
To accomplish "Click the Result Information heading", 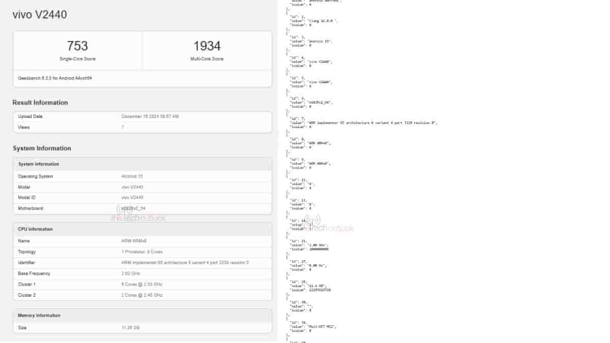I will click(x=40, y=103).
